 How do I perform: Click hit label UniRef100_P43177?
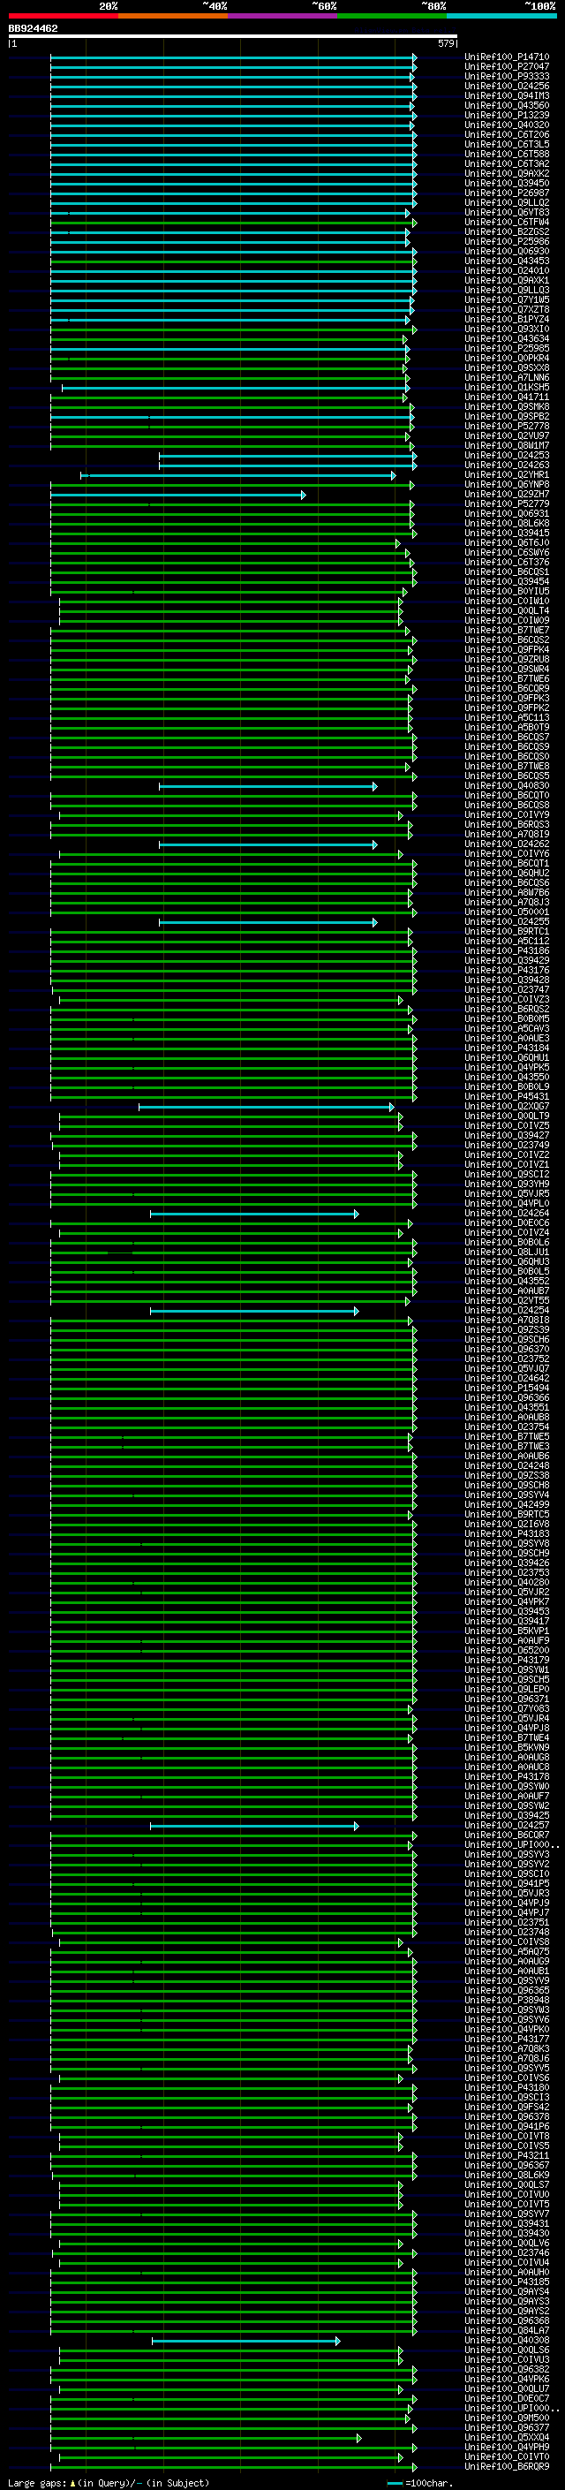click(506, 2040)
